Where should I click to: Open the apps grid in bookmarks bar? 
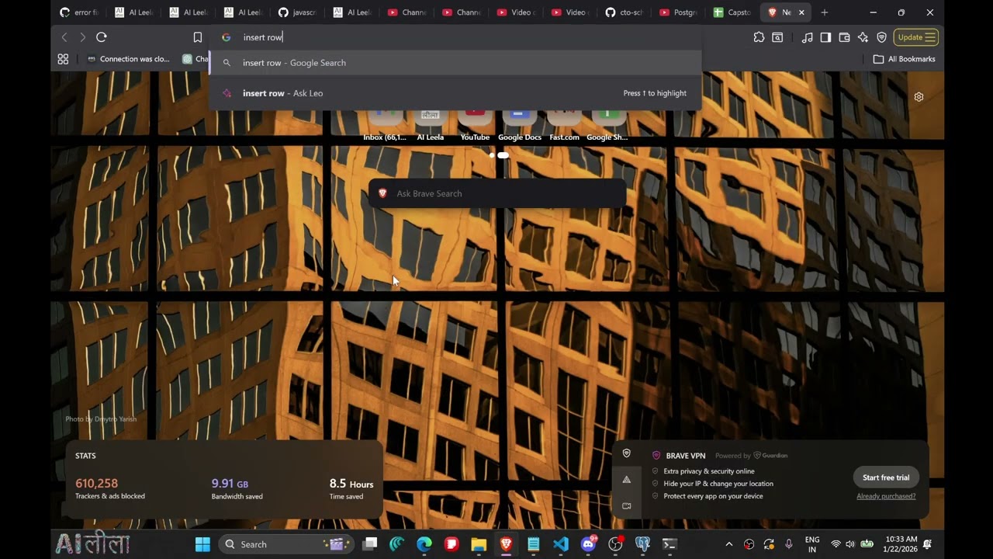pyautogui.click(x=63, y=59)
